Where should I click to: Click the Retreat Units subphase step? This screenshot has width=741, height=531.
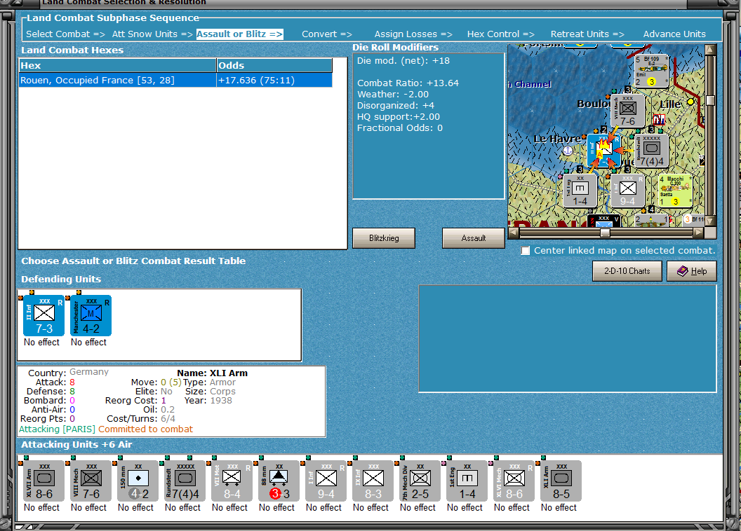[587, 34]
